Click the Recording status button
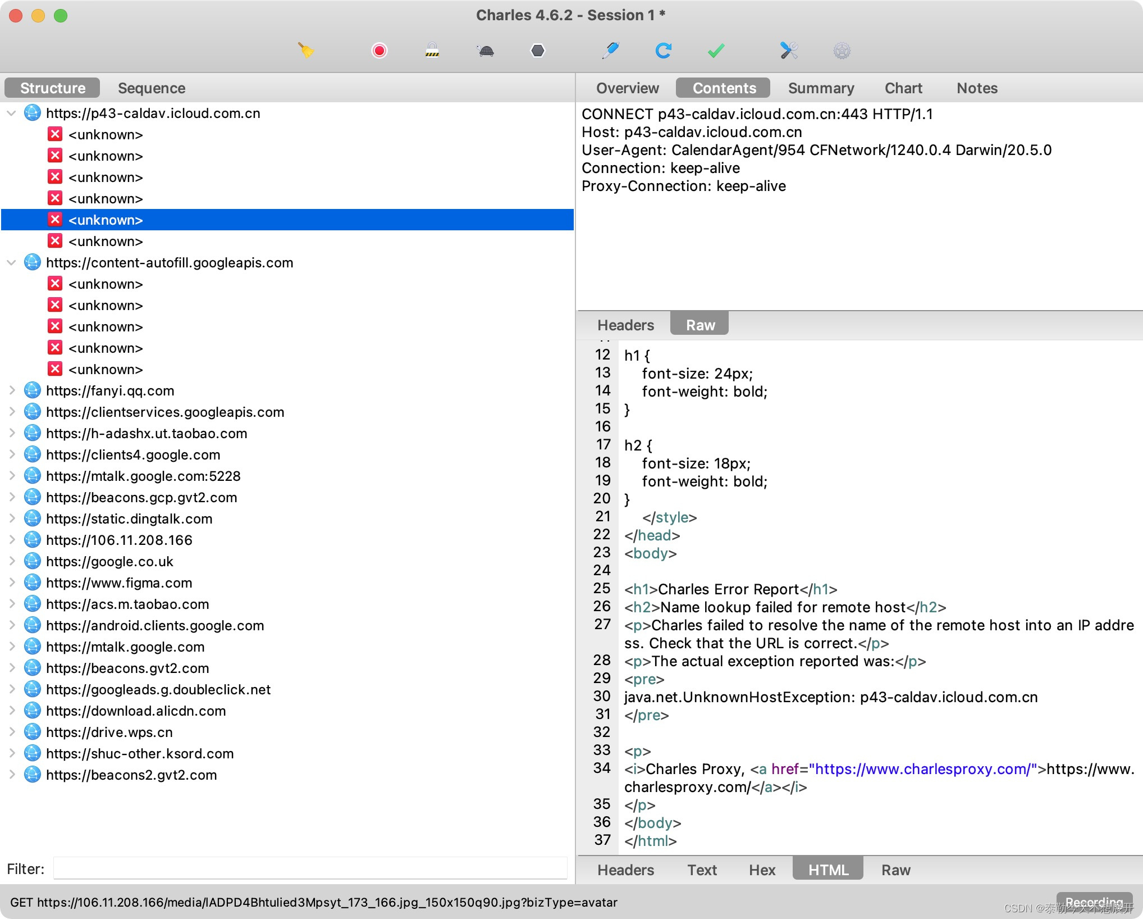 1094,903
